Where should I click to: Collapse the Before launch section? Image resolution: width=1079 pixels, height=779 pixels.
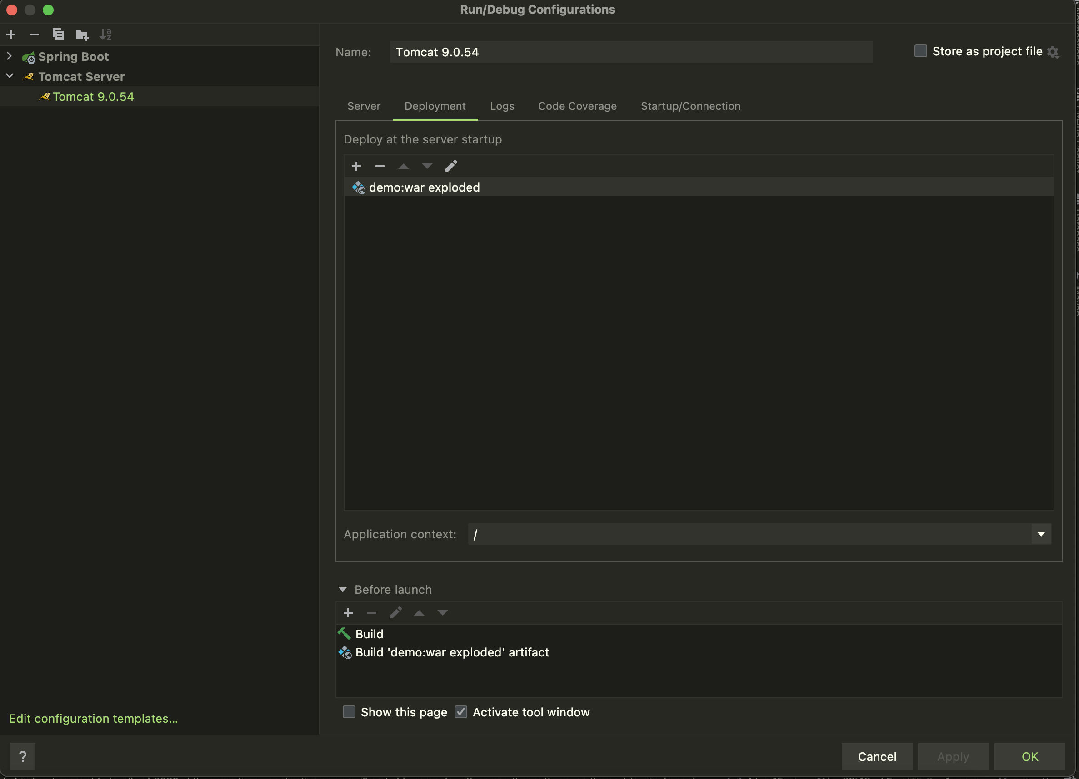pos(343,589)
